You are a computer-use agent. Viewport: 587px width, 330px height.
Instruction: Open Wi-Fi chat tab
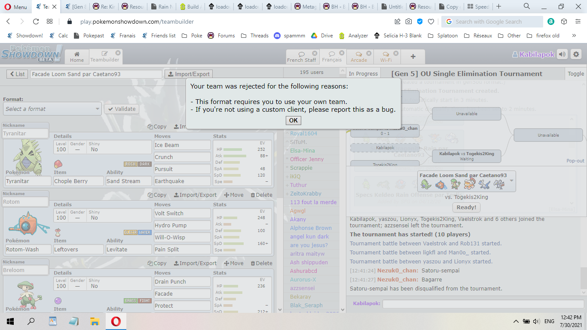tap(386, 57)
